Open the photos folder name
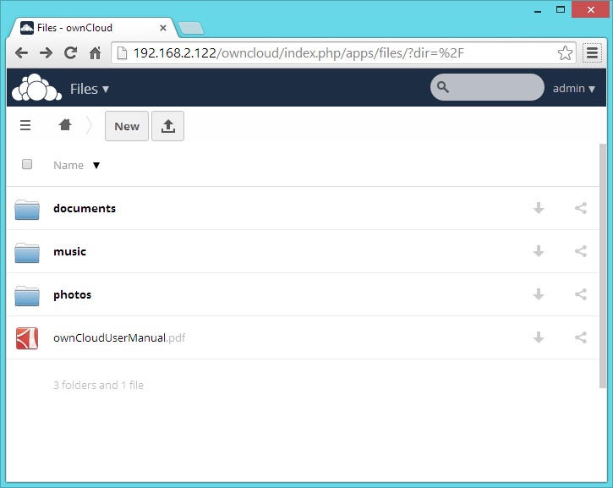The width and height of the screenshot is (613, 488). pos(73,295)
